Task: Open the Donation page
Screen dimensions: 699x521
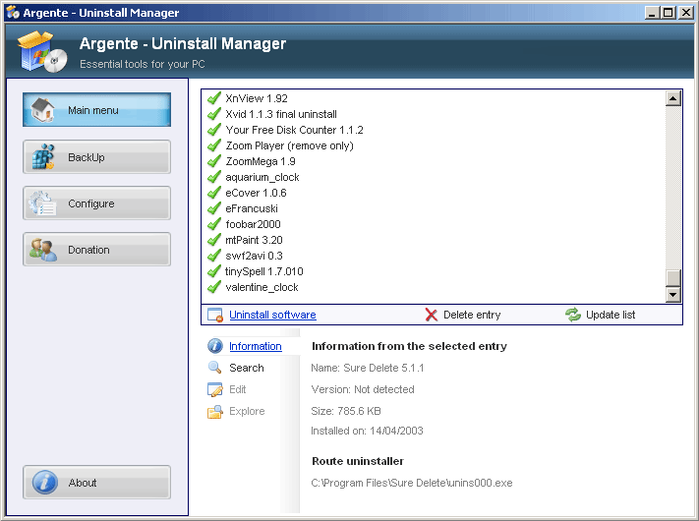Action: tap(96, 250)
